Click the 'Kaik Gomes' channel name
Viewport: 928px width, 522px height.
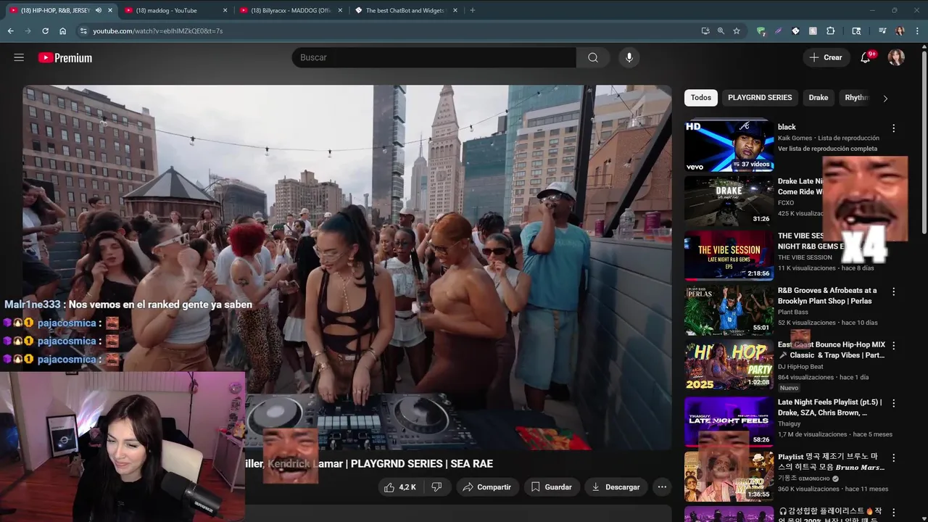(x=795, y=138)
